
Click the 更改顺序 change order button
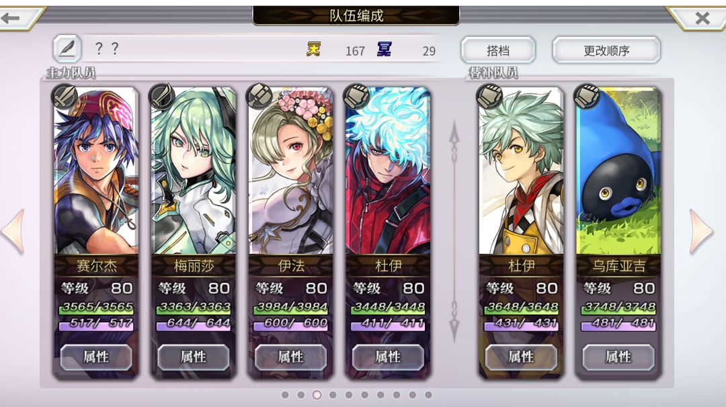(x=606, y=50)
